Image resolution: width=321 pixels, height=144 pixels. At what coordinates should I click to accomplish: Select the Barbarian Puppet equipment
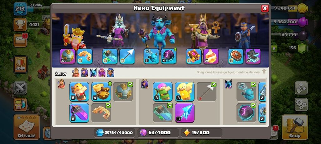pyautogui.click(x=79, y=91)
